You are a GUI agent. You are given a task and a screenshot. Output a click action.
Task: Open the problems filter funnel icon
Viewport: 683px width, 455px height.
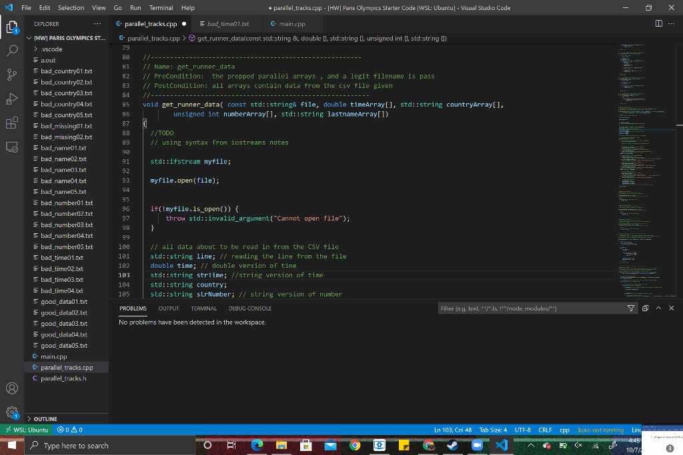point(631,308)
